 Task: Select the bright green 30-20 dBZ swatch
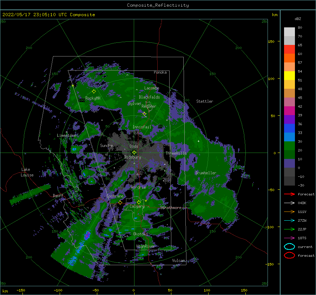pyautogui.click(x=289, y=146)
